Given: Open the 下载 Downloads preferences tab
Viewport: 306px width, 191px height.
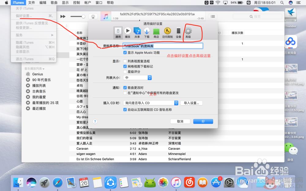Looking at the screenshot, I should (147, 33).
